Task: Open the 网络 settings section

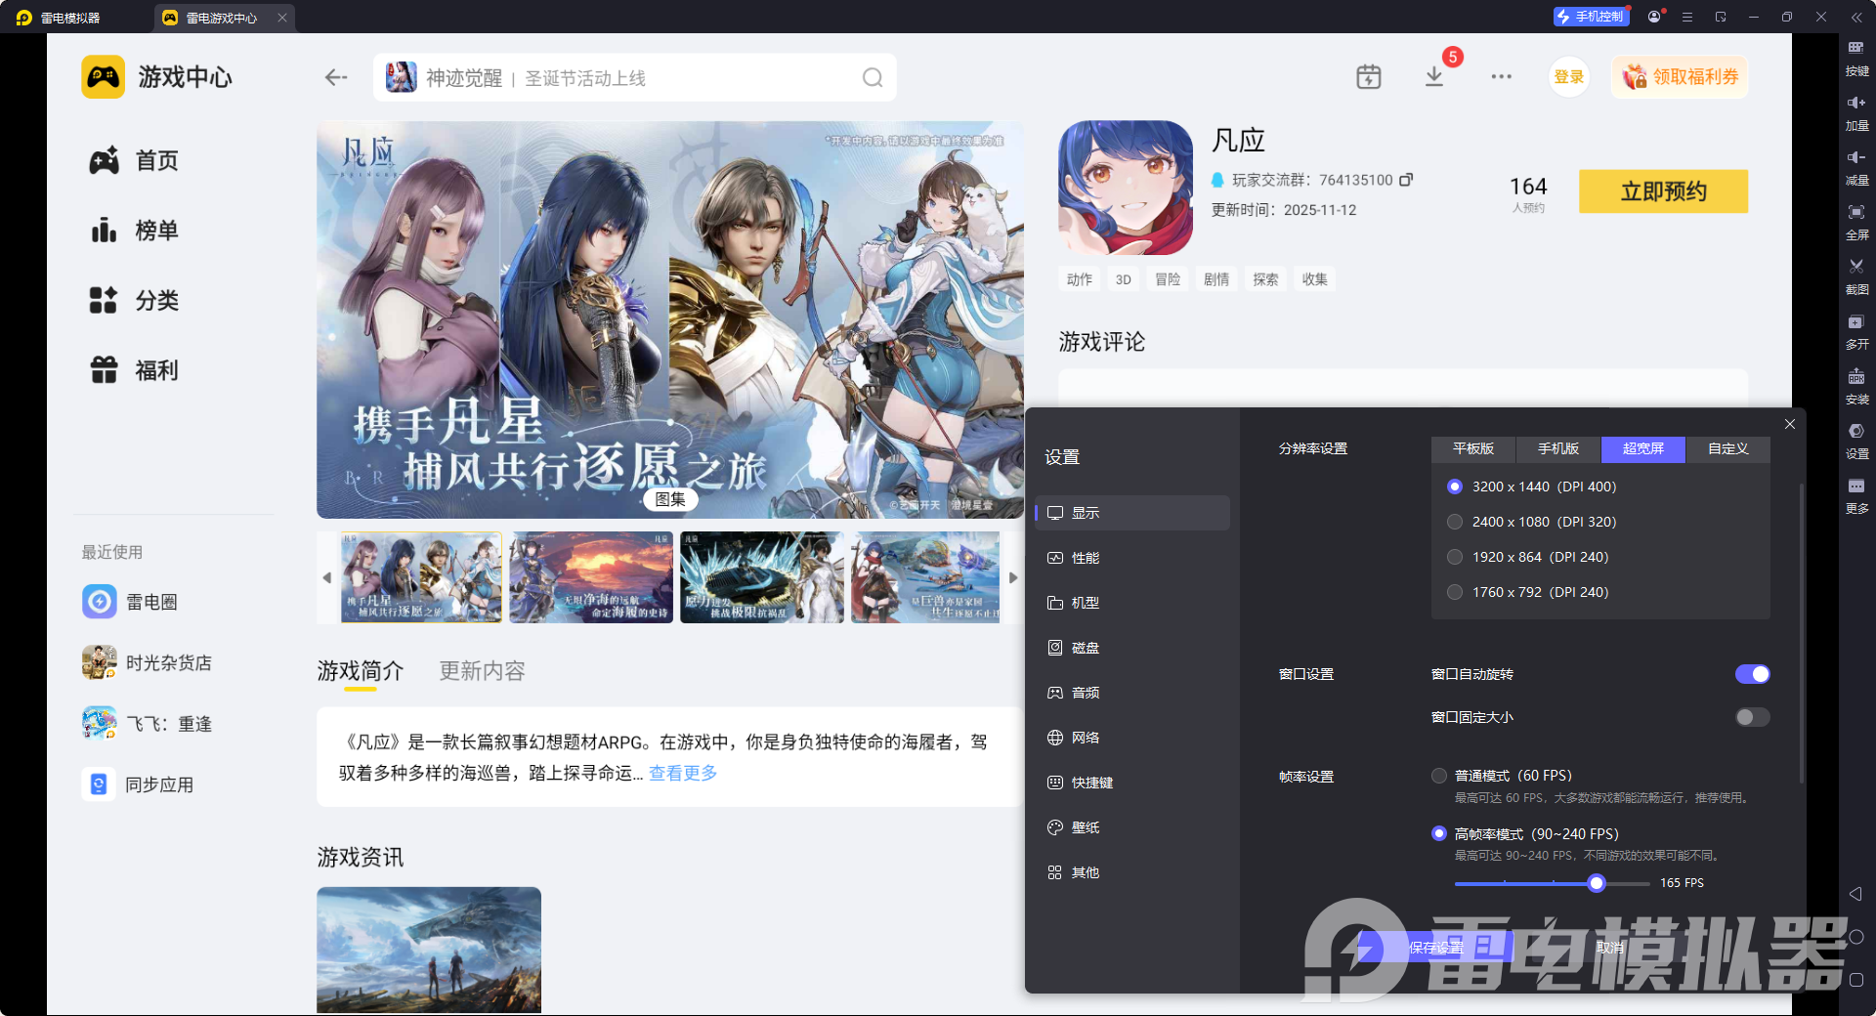Action: [1132, 738]
